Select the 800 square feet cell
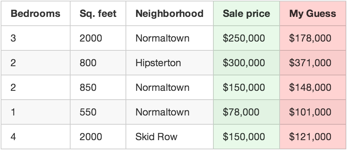This screenshot has height=150, width=347. [x=88, y=63]
